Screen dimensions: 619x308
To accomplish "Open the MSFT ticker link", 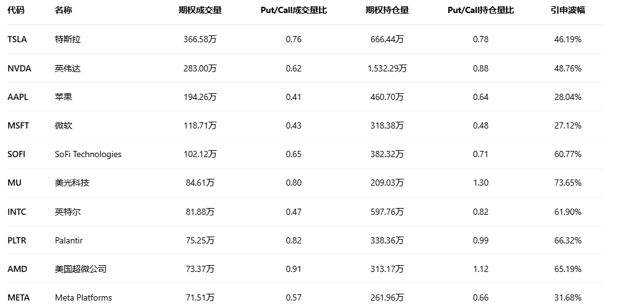I will (19, 125).
